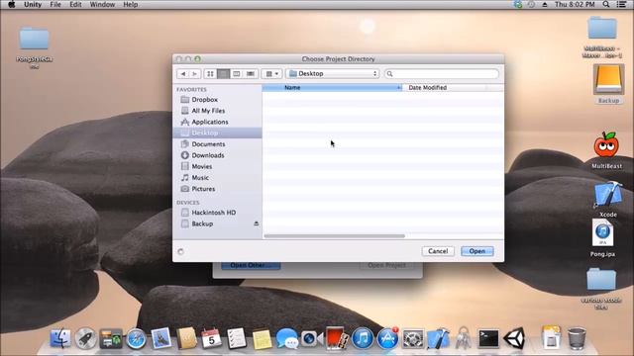634x356 pixels.
Task: Open the Window menu
Action: tap(102, 4)
